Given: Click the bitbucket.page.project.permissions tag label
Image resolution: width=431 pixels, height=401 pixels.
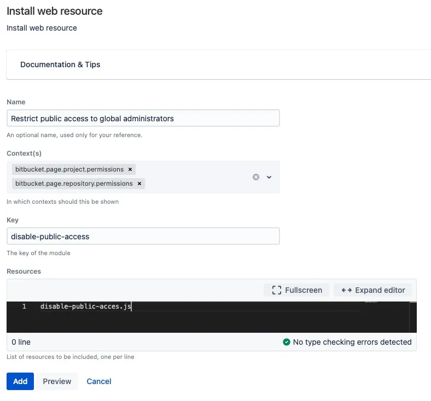Looking at the screenshot, I should tap(69, 169).
